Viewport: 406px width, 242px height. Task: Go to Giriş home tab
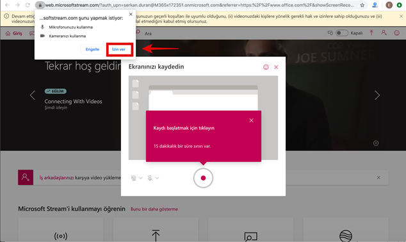point(14,33)
